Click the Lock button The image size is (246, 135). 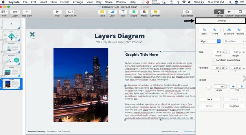point(210,99)
